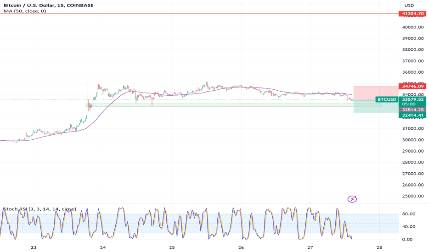Click the red 34746.09 stop price label
The image size is (428, 252).
coord(412,86)
